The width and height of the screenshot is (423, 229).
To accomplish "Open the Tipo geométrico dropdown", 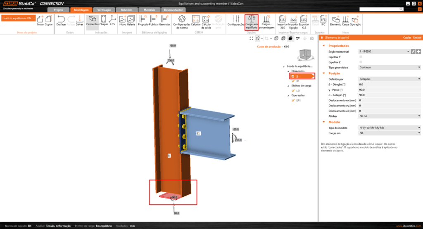I will (390, 67).
